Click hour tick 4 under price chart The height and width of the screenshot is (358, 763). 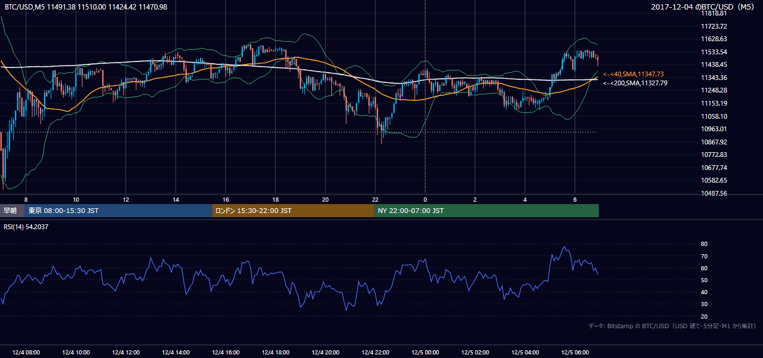(x=525, y=199)
